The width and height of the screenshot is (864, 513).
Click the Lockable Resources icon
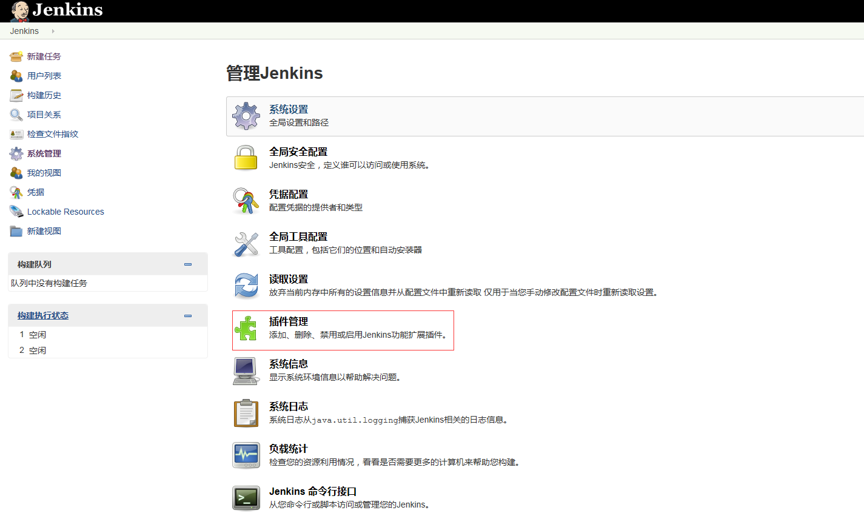[x=16, y=212]
